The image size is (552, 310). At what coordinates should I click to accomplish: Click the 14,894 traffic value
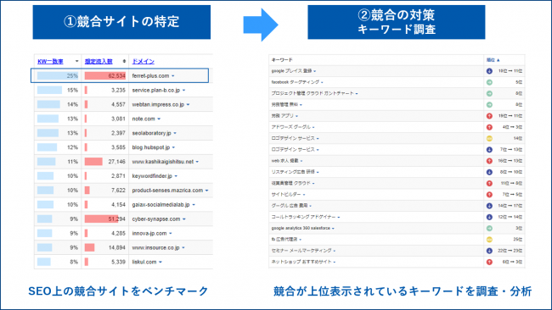pyautogui.click(x=117, y=248)
